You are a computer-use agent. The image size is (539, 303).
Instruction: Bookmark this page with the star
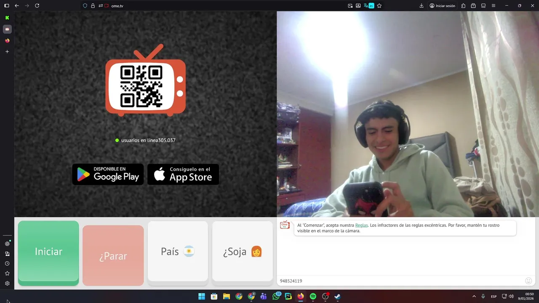[x=379, y=5]
